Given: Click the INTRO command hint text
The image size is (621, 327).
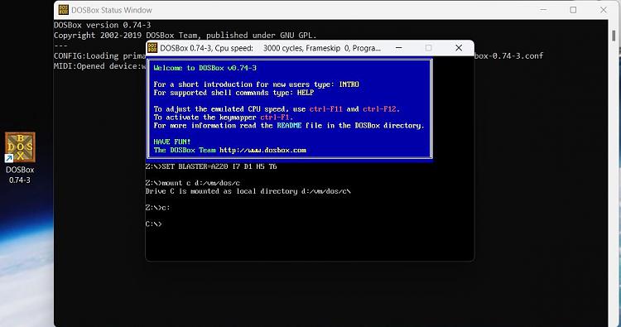Looking at the screenshot, I should point(349,84).
